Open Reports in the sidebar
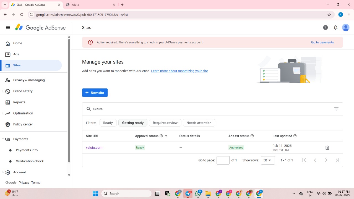 point(31,102)
